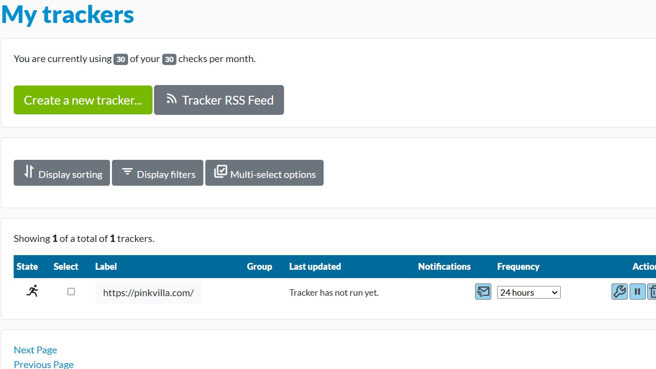Click the Label column header

point(106,266)
